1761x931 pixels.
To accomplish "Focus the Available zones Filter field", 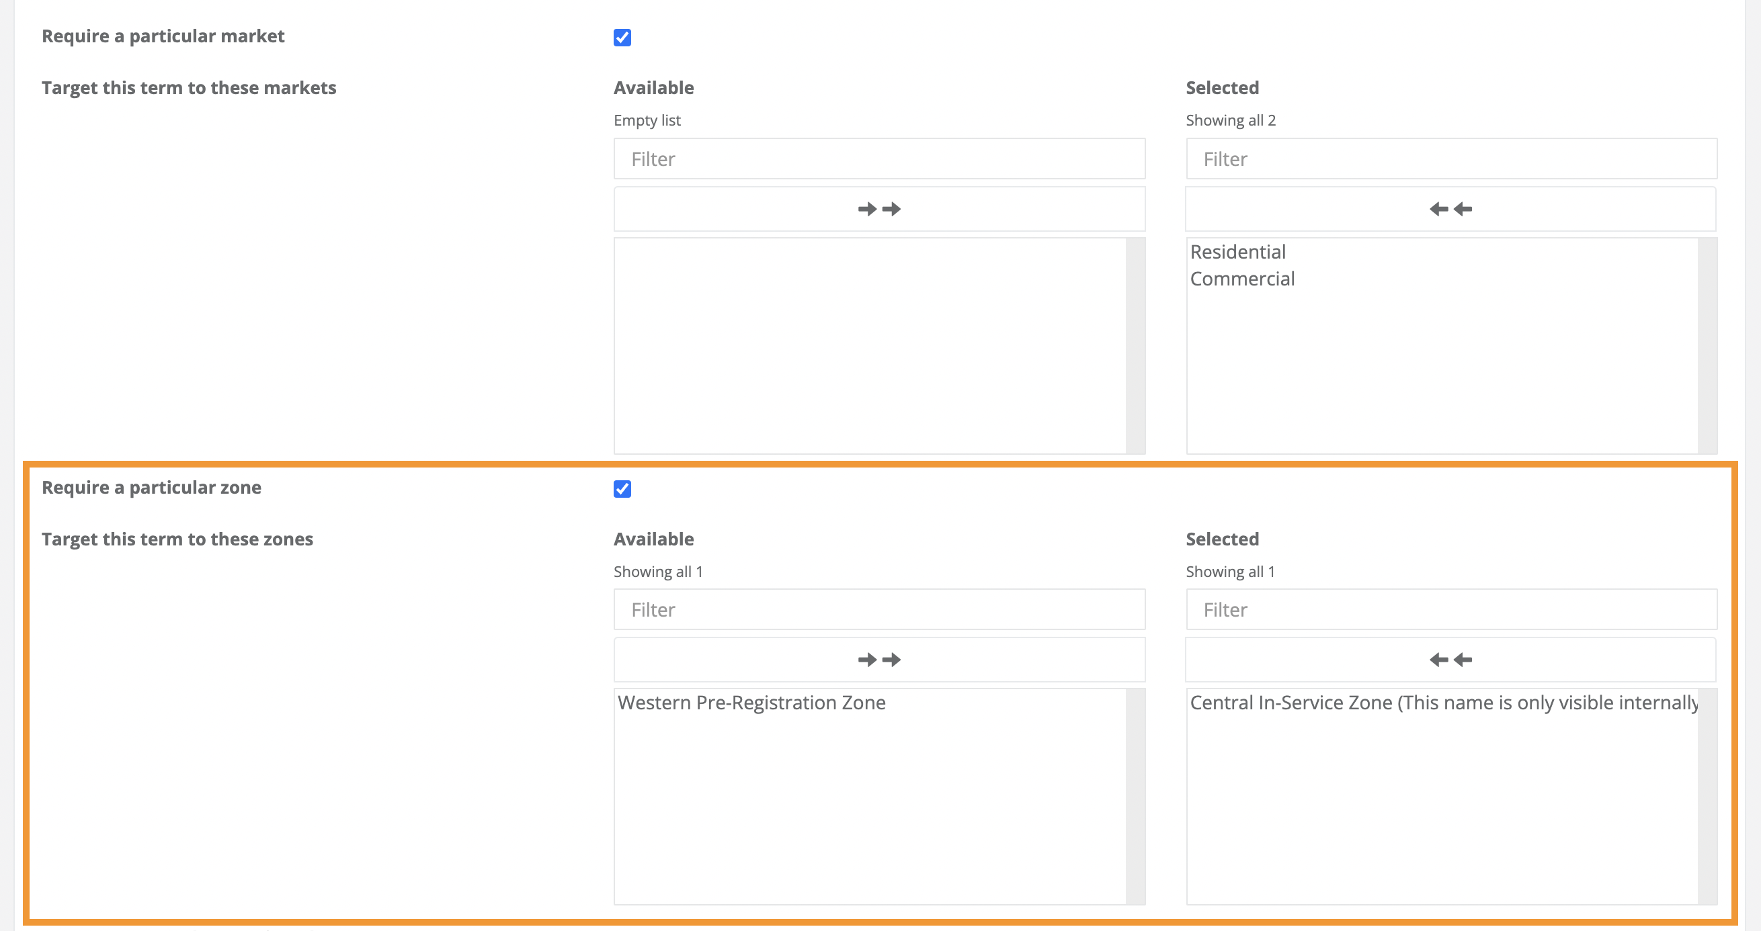I will click(x=879, y=610).
